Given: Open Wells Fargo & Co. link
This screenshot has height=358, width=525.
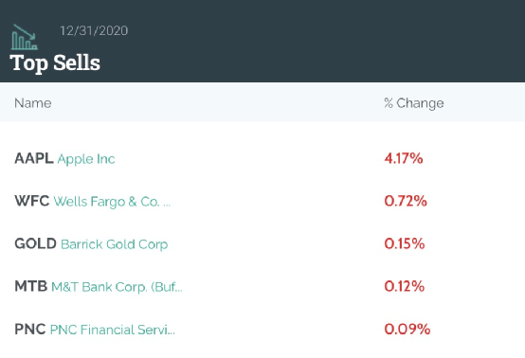Looking at the screenshot, I should click(x=112, y=202).
